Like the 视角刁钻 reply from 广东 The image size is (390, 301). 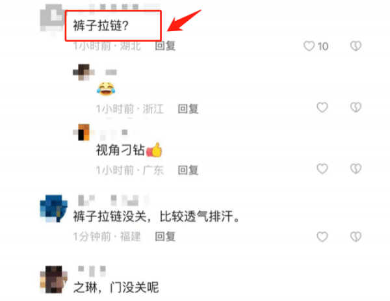point(322,169)
